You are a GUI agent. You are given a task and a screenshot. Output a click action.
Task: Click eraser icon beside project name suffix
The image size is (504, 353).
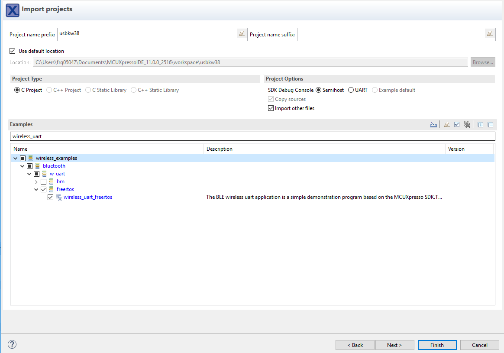(490, 34)
